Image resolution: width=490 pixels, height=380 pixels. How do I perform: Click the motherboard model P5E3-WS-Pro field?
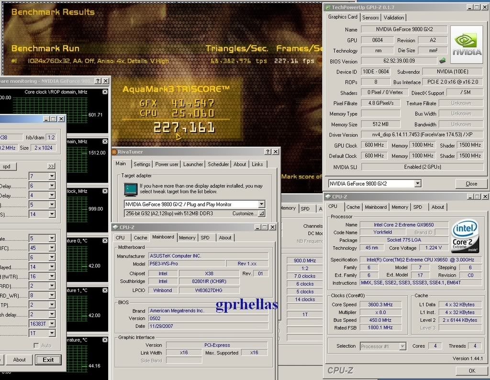pyautogui.click(x=187, y=263)
